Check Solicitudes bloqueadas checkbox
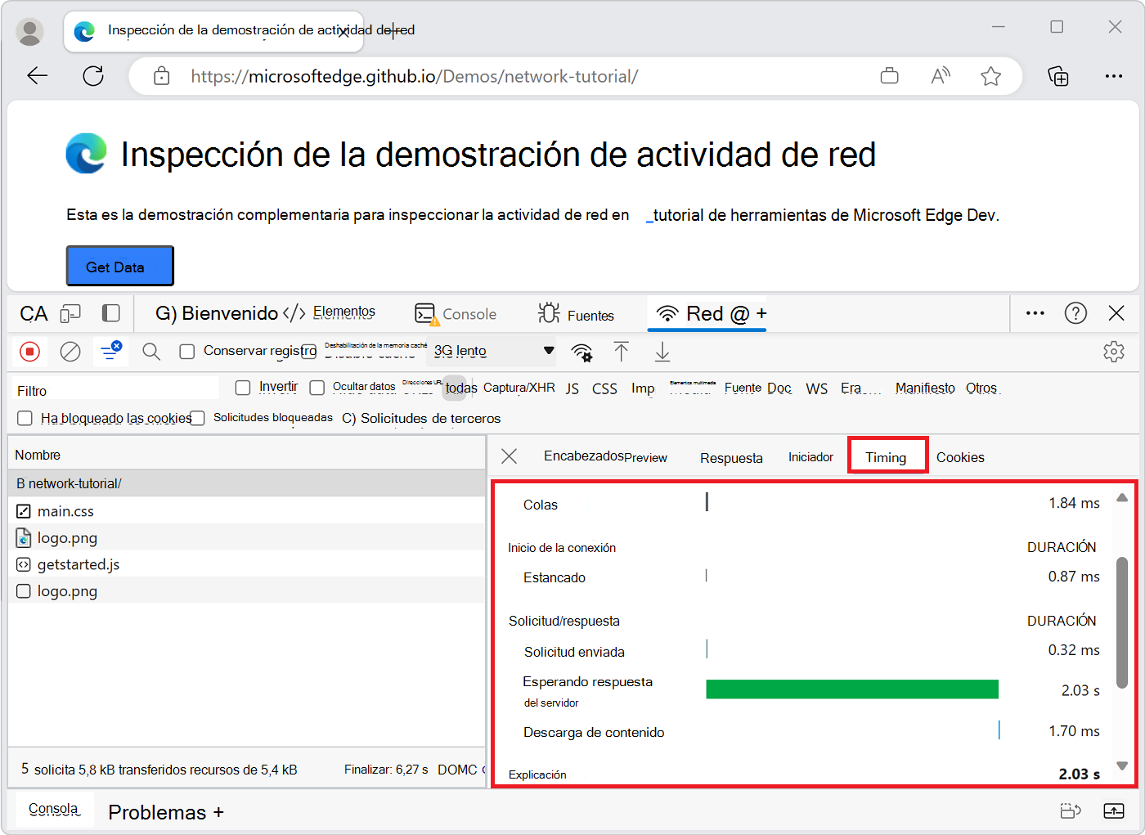The image size is (1145, 835). tap(197, 418)
